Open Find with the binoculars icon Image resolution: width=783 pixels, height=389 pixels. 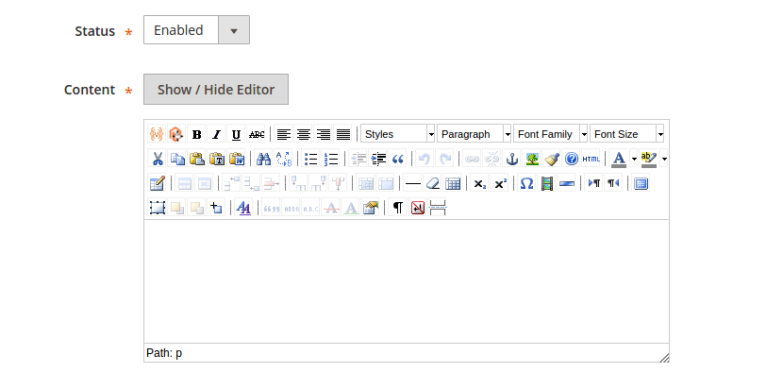pyautogui.click(x=263, y=159)
